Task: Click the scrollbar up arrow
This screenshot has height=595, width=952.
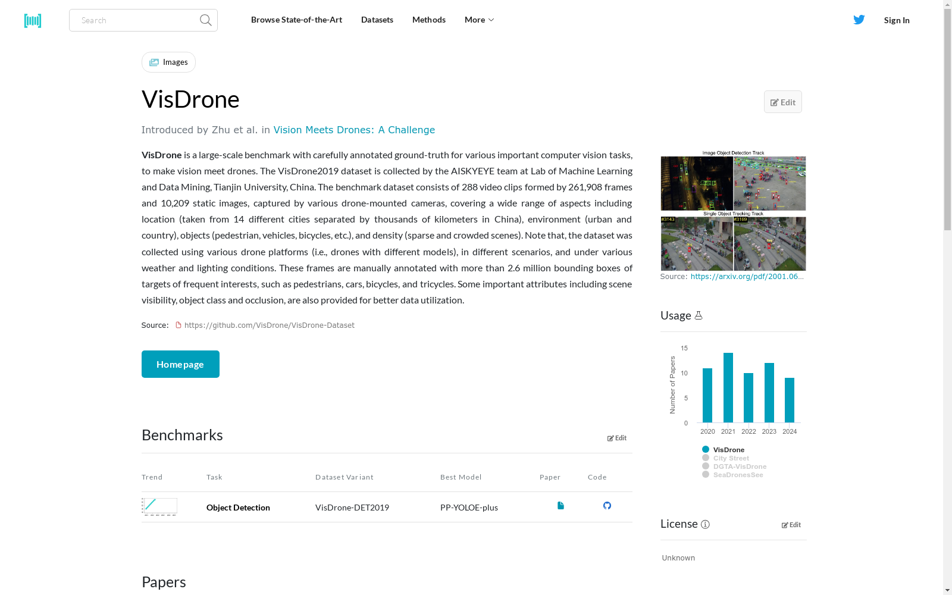Action: (947, 4)
